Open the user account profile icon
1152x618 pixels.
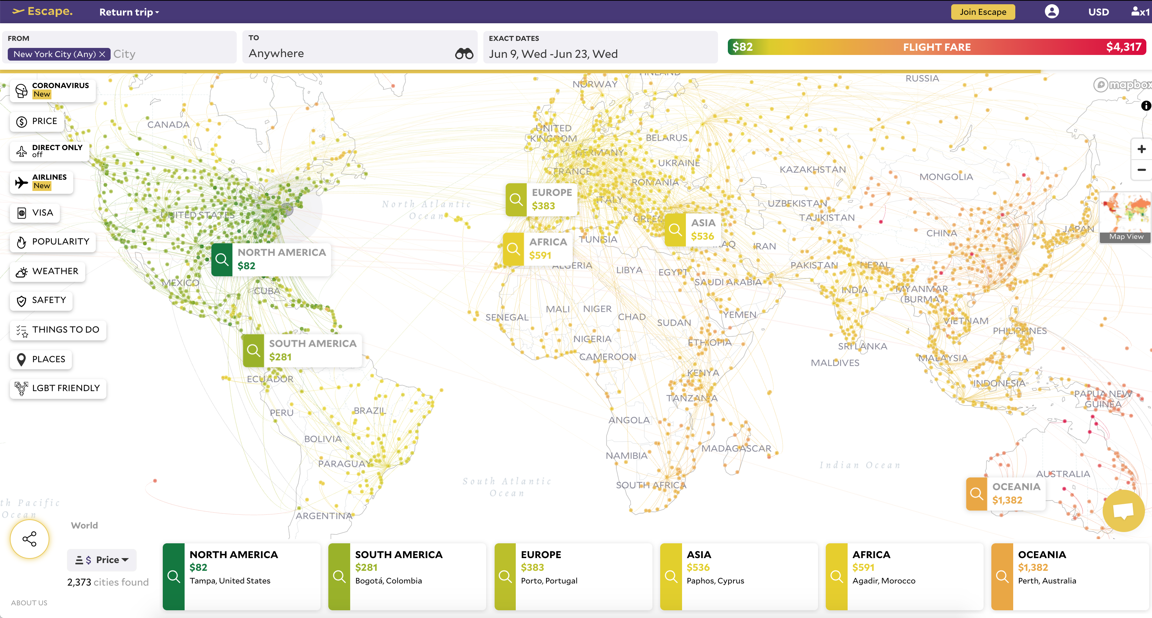point(1051,12)
